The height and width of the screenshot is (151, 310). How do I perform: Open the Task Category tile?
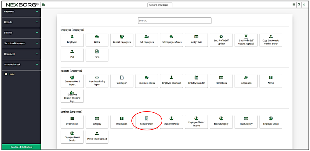coord(246,122)
